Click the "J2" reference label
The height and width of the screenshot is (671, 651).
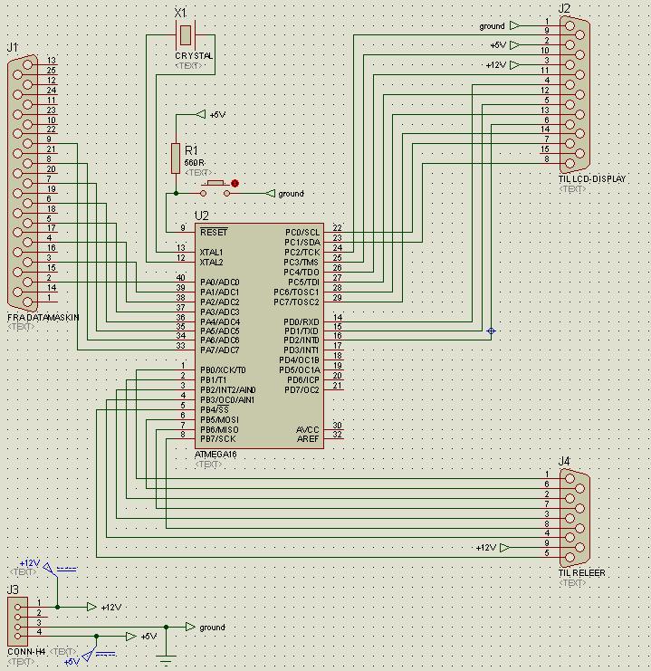565,8
